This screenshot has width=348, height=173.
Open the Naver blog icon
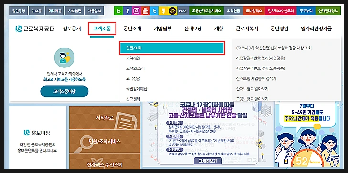118,10
